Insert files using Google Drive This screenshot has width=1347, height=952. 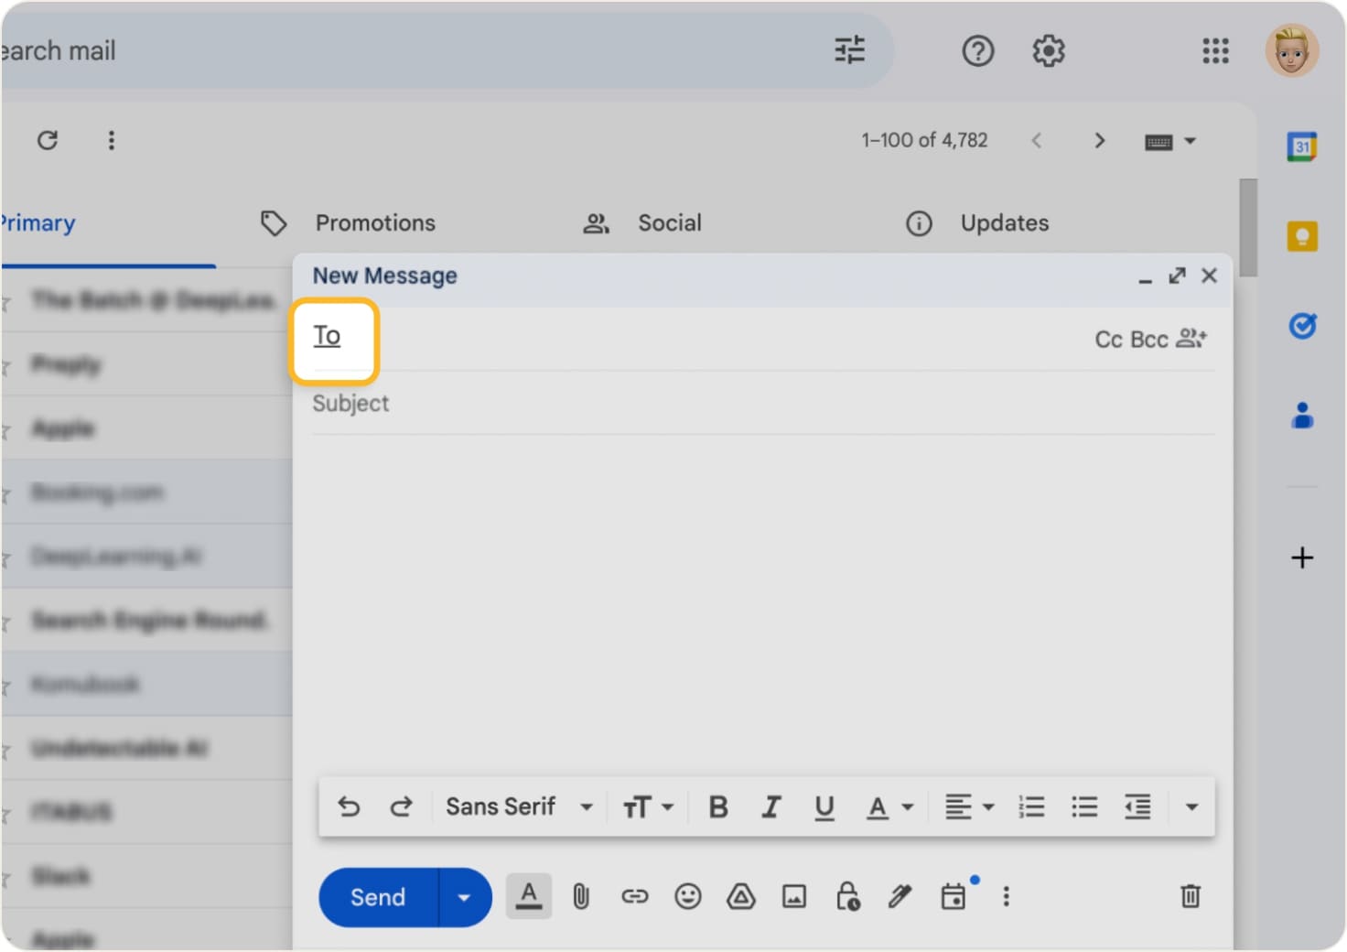[740, 897]
